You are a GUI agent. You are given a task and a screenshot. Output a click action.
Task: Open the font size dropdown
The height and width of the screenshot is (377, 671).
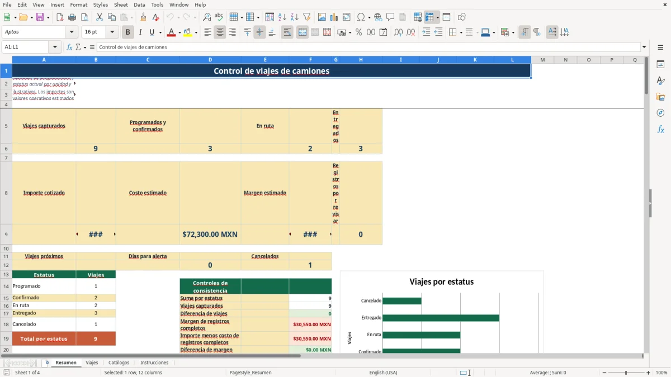click(x=112, y=32)
